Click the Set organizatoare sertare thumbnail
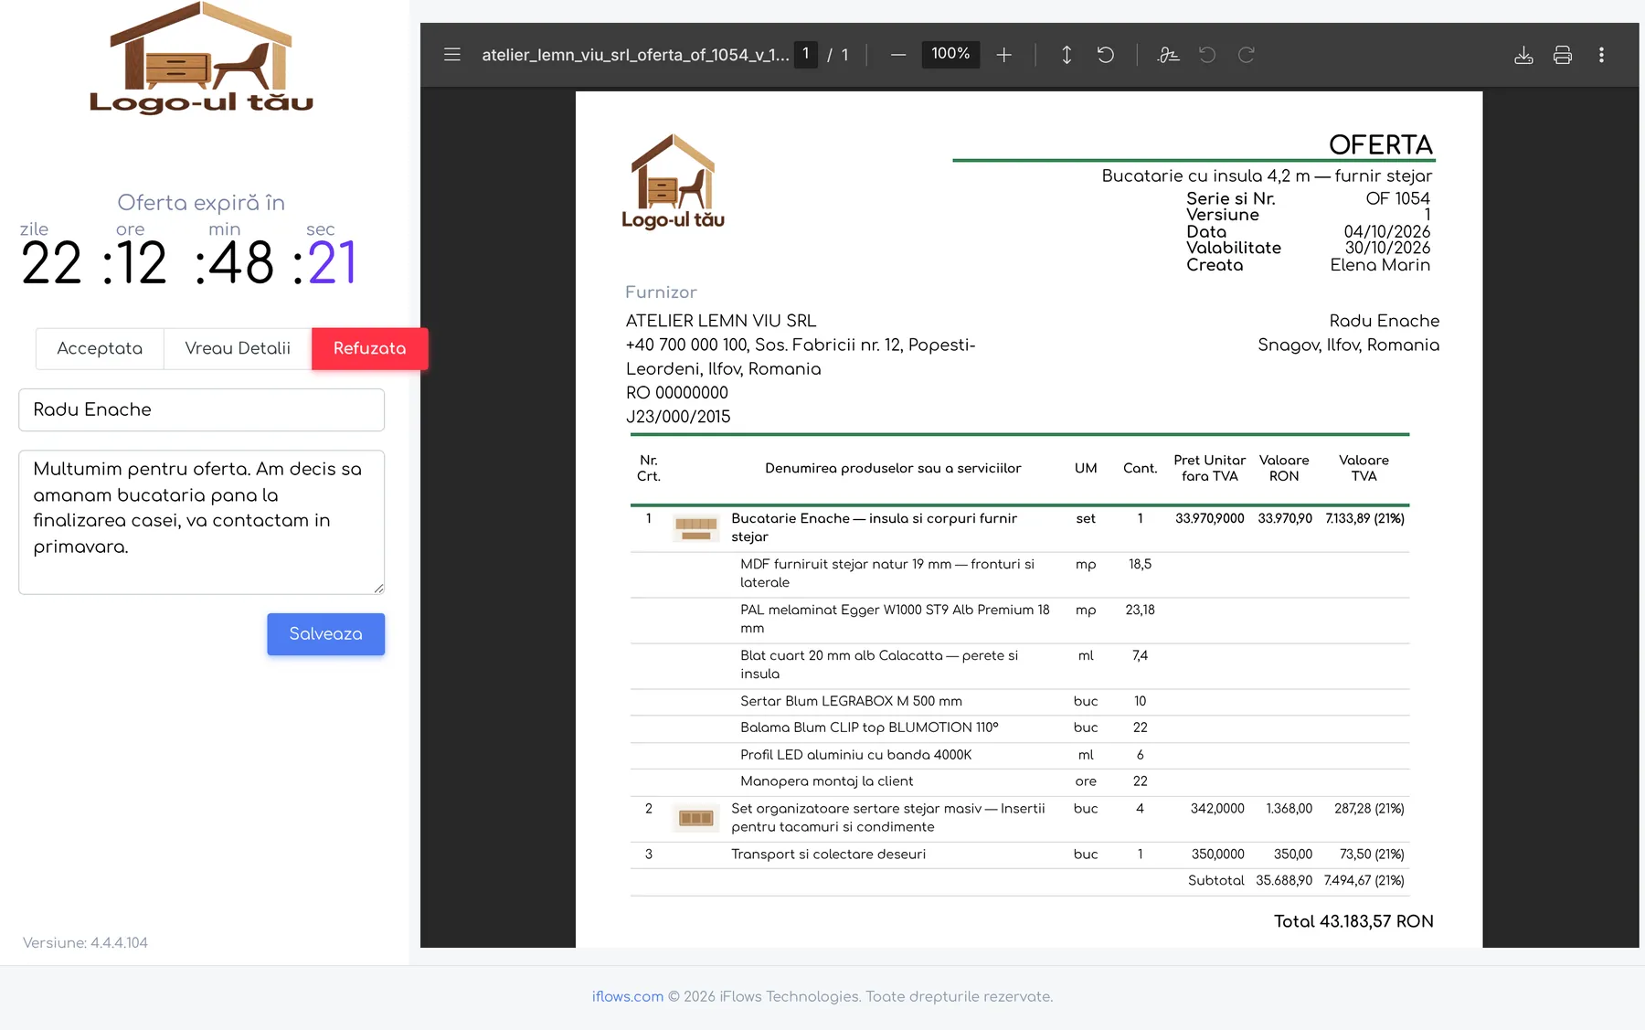The height and width of the screenshot is (1030, 1645). tap(695, 818)
